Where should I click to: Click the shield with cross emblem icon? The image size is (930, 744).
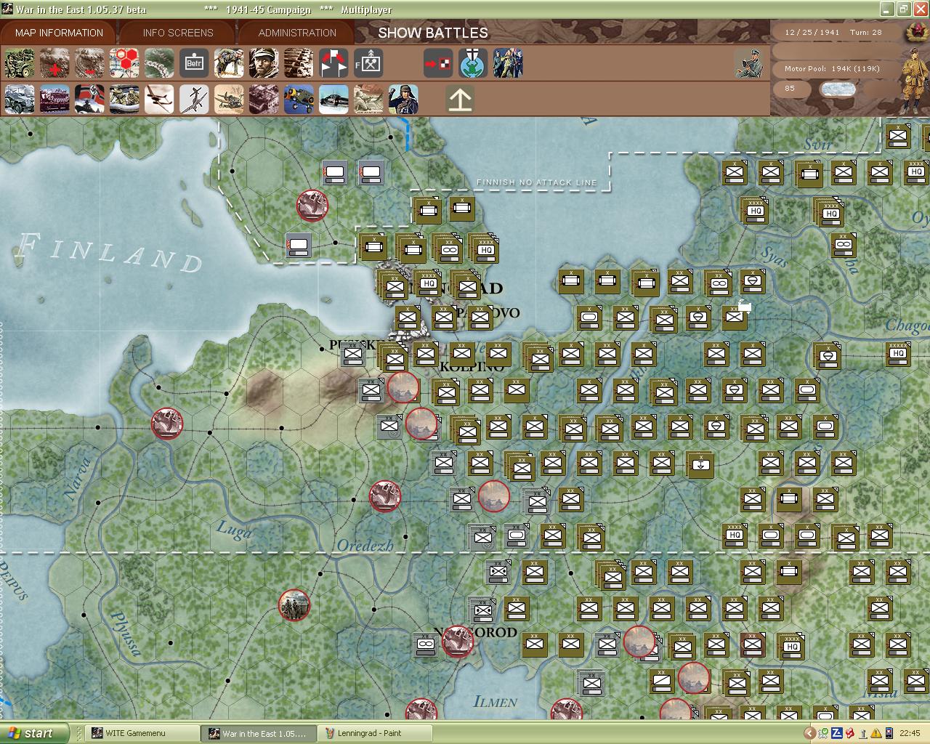pos(473,64)
